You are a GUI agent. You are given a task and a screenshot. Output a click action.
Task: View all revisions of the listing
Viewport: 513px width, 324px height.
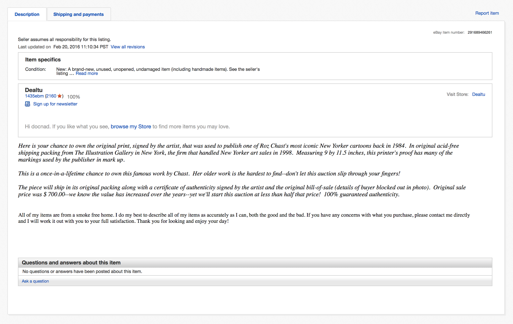click(128, 47)
